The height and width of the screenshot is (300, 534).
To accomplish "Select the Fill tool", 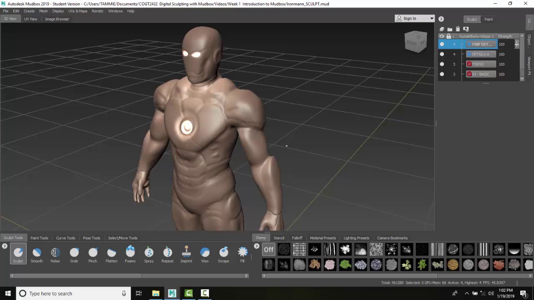I will 242,254.
